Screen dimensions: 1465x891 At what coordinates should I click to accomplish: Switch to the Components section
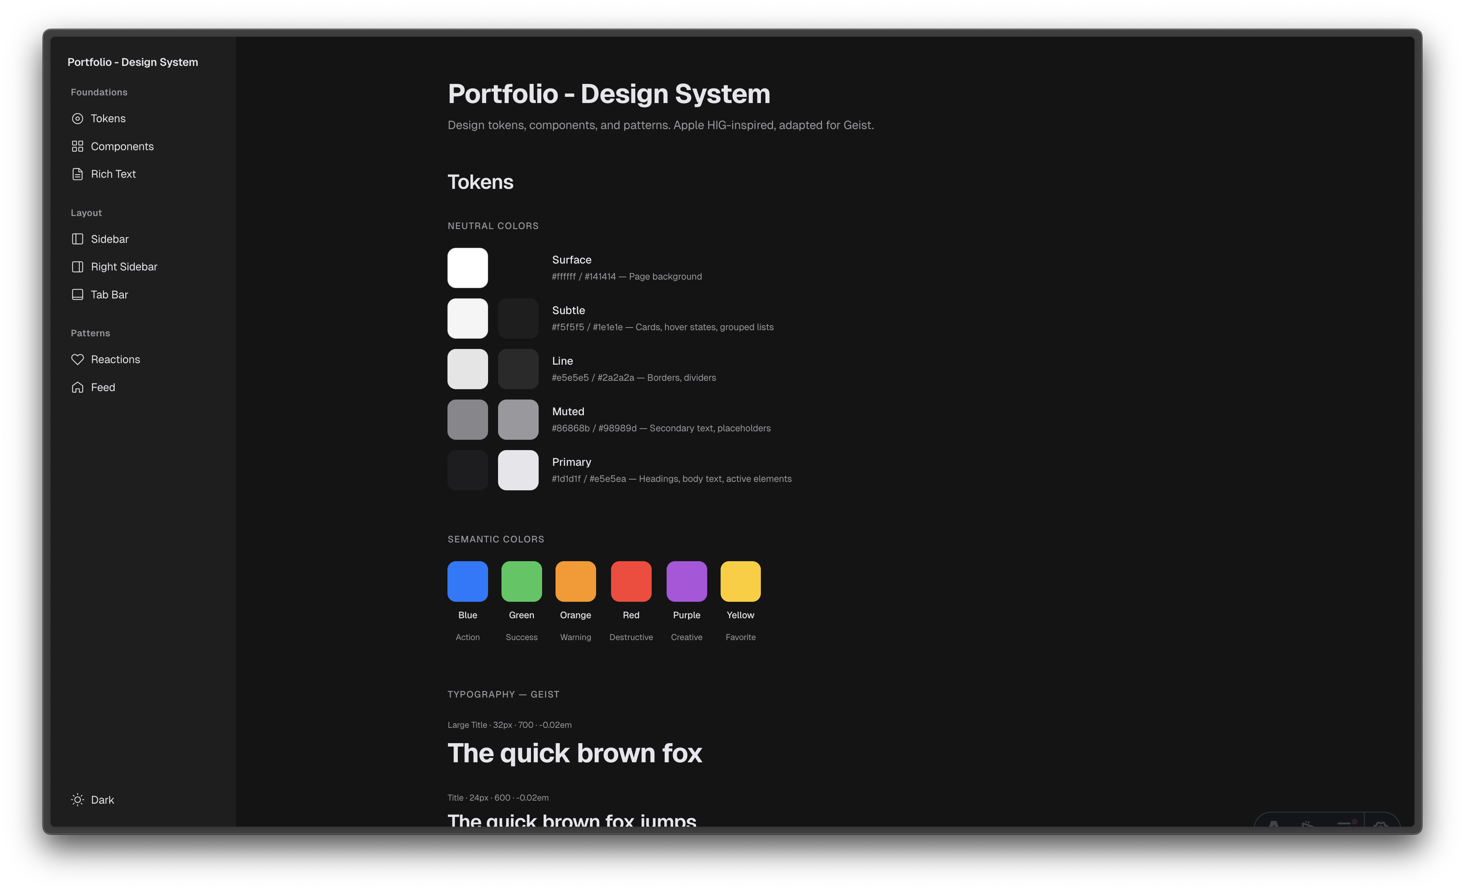coord(122,146)
